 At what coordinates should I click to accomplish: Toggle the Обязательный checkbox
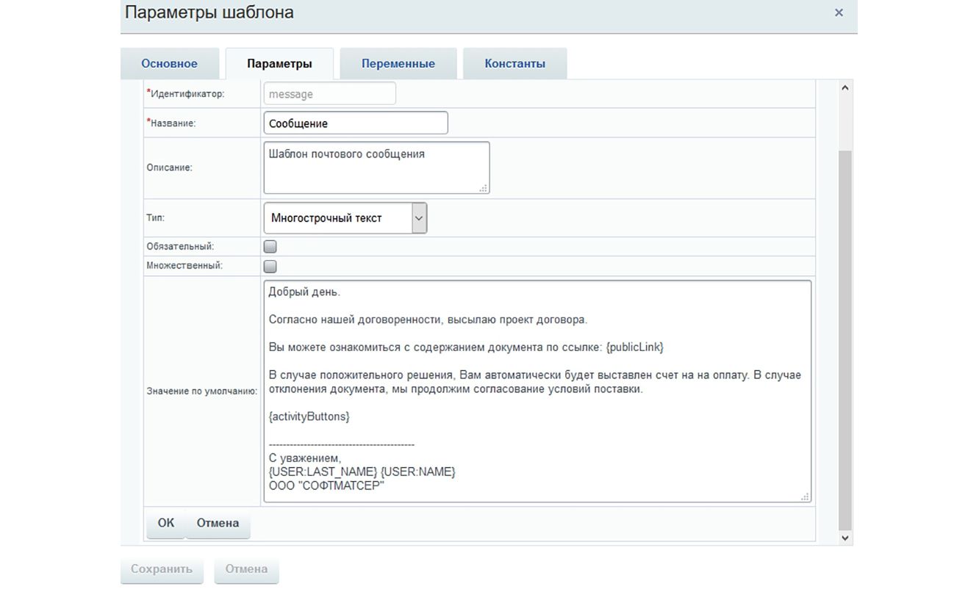pyautogui.click(x=270, y=247)
